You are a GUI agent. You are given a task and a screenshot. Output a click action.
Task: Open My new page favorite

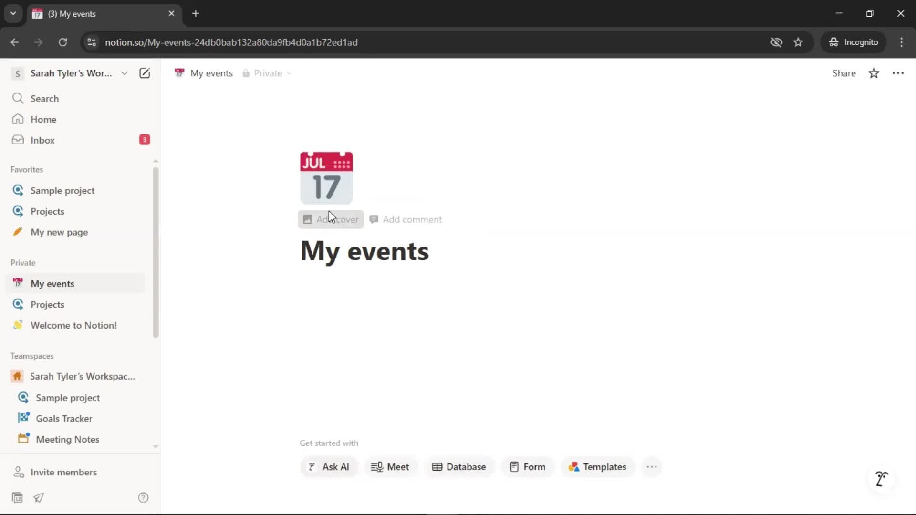pyautogui.click(x=76, y=232)
